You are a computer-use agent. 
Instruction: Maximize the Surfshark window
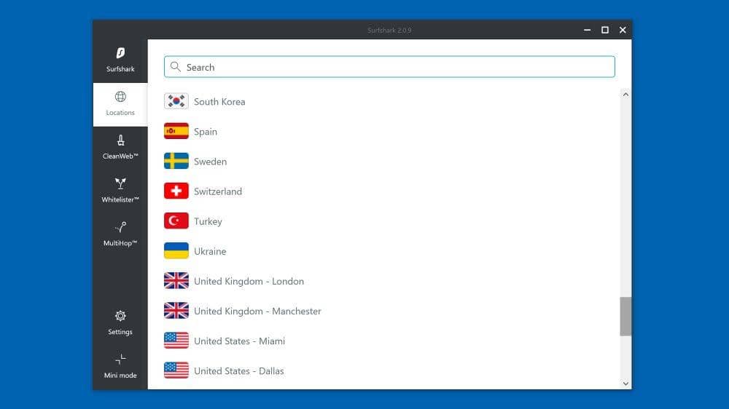coord(605,30)
